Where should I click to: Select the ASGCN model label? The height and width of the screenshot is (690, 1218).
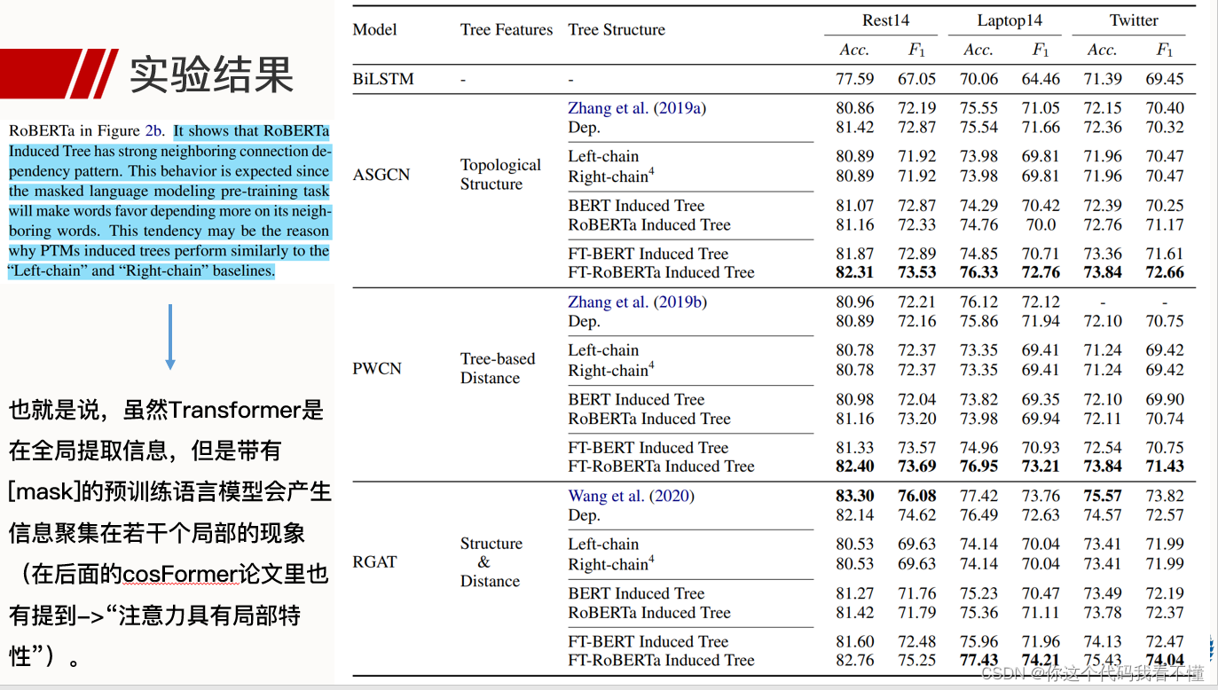381,175
